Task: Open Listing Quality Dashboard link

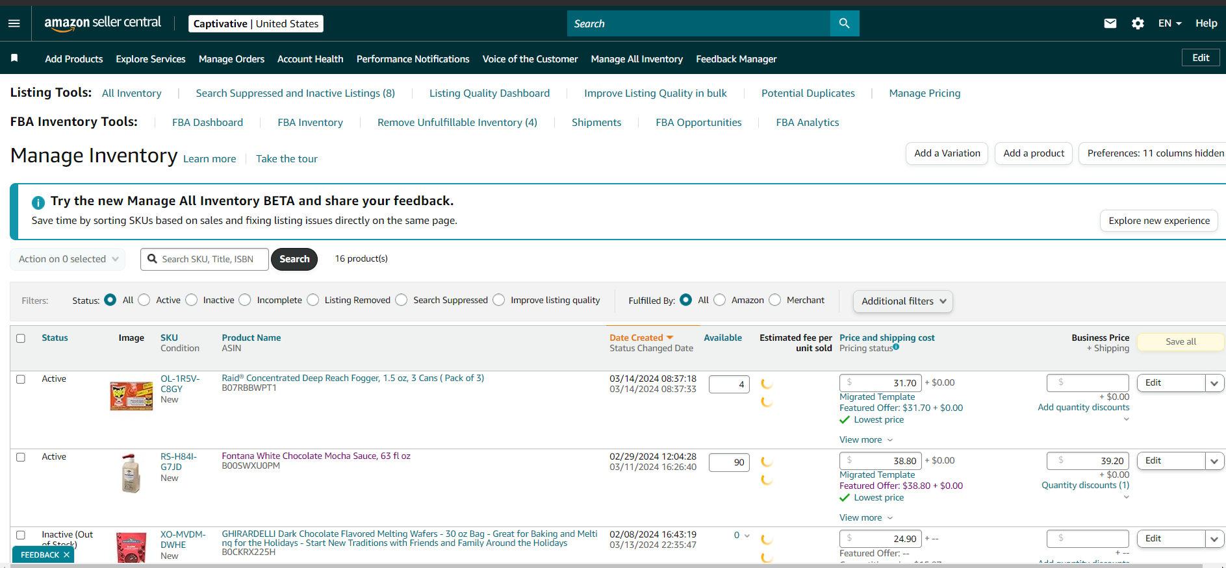Action: 489,93
